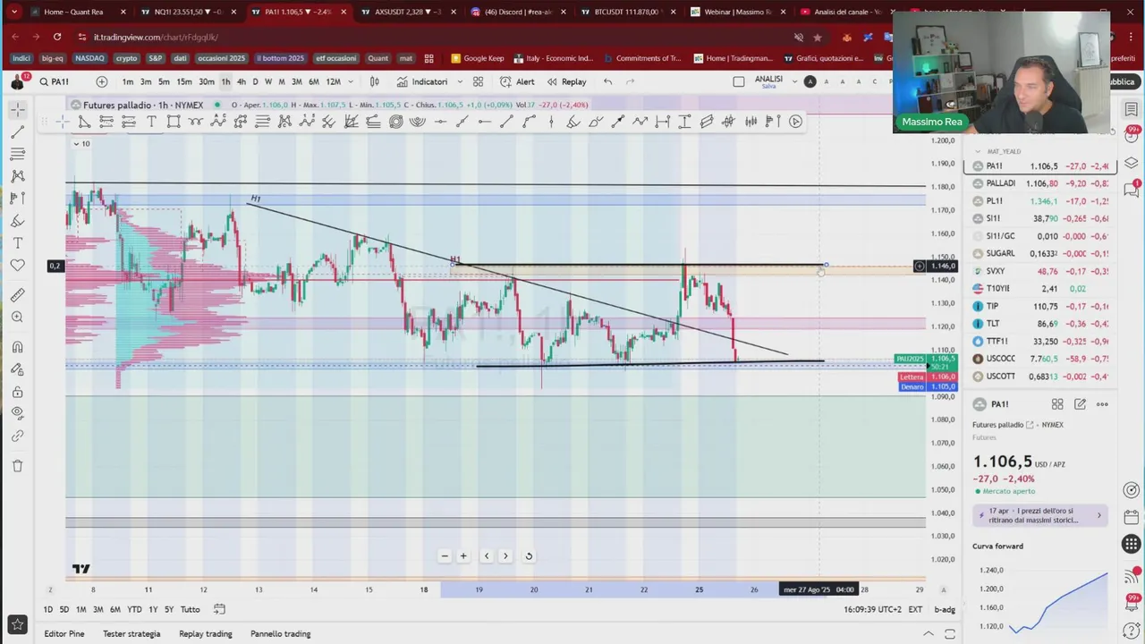Select the trend line tool in left toolbar
The height and width of the screenshot is (644, 1145).
click(x=17, y=131)
